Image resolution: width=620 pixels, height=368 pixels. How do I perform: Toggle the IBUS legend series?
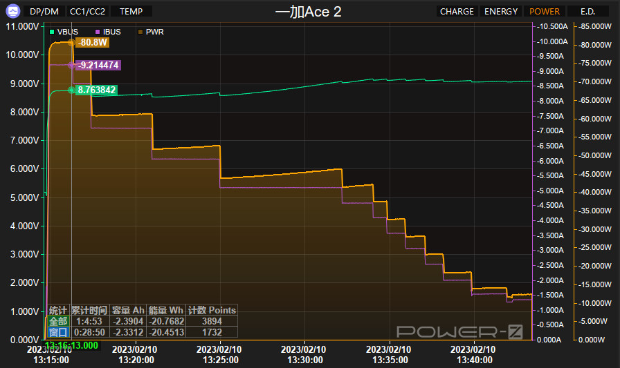pos(108,32)
